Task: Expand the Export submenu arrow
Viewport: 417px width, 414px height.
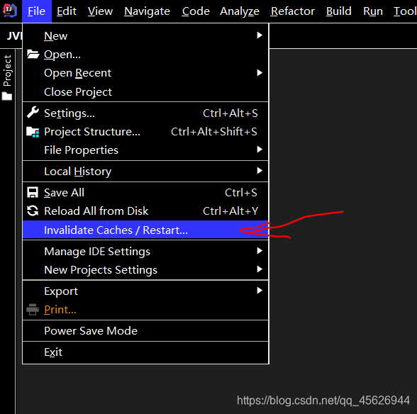Action: pyautogui.click(x=260, y=291)
